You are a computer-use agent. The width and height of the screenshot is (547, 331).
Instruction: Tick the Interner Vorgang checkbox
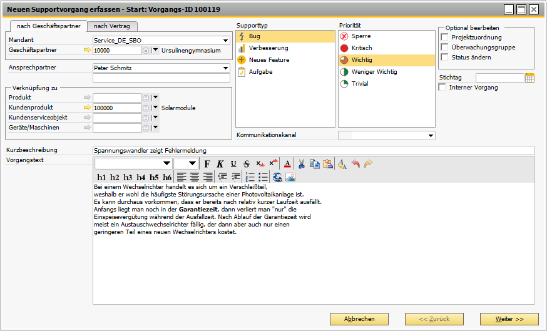pos(442,88)
